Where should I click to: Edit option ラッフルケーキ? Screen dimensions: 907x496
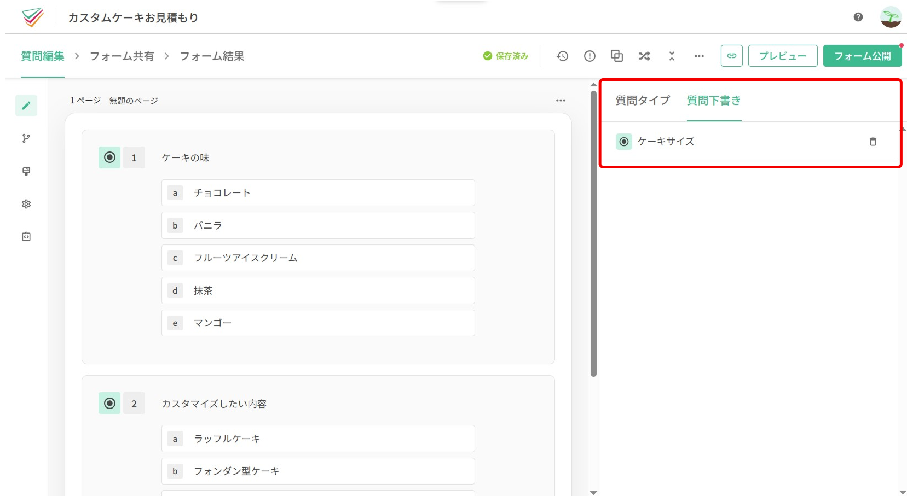pyautogui.click(x=318, y=439)
